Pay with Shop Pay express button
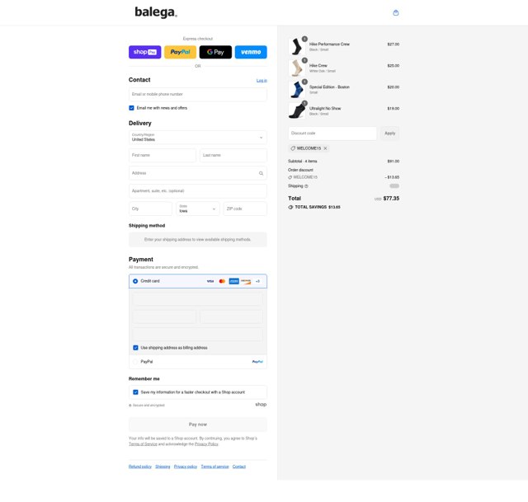 145,52
